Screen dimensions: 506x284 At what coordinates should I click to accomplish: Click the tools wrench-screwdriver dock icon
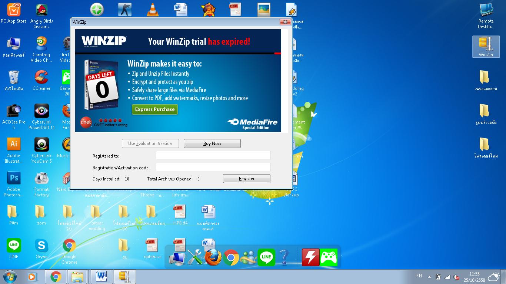(x=195, y=258)
